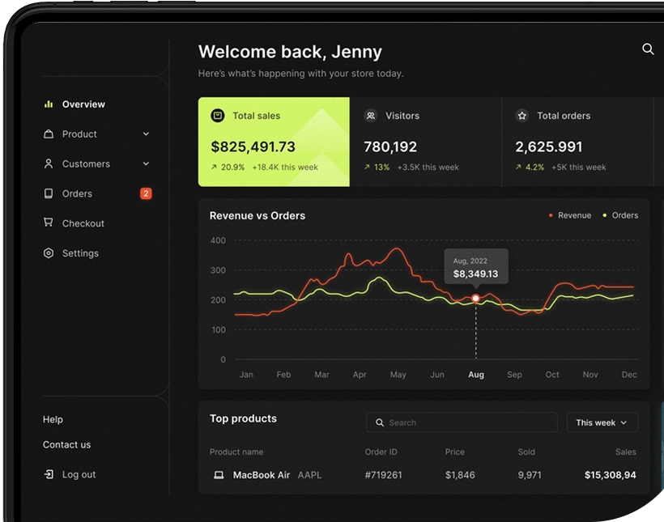Expand the Product menu chevron
The height and width of the screenshot is (522, 664).
(146, 134)
